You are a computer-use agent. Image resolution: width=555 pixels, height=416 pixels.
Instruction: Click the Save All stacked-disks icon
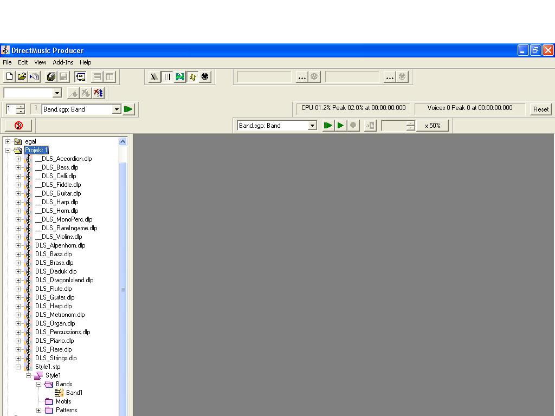point(51,77)
